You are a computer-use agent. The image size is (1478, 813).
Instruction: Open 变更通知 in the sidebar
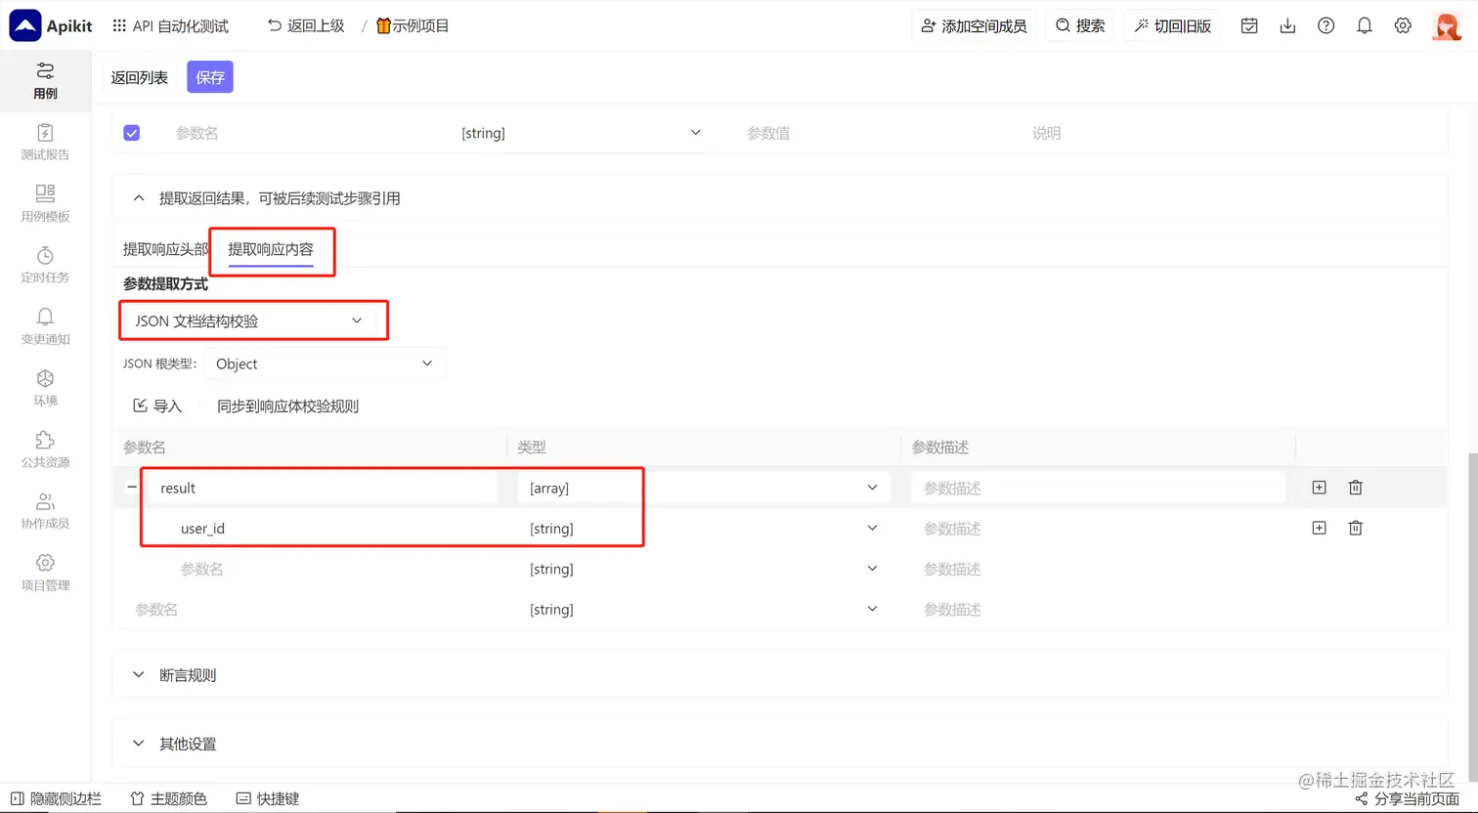pyautogui.click(x=45, y=326)
